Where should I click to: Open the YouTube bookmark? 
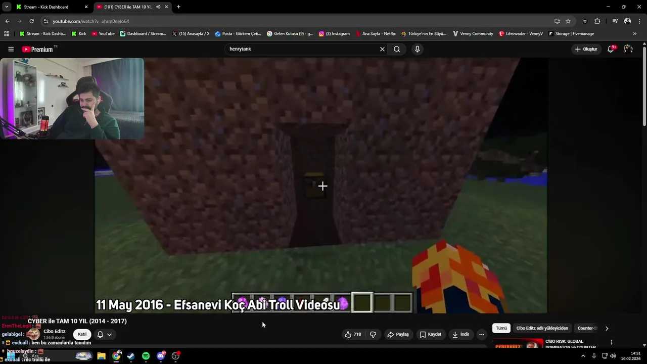[x=103, y=34]
